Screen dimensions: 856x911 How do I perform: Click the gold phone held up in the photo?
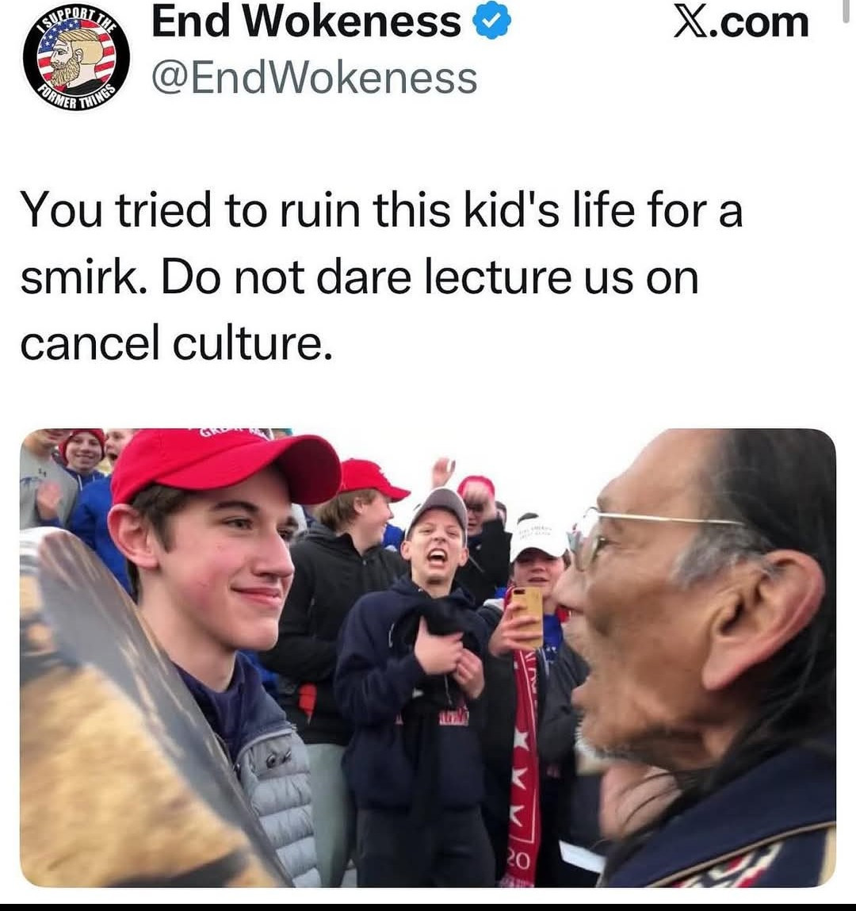[527, 617]
